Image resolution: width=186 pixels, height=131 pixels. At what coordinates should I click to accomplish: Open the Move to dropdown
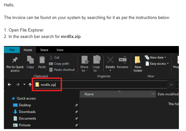84,69
